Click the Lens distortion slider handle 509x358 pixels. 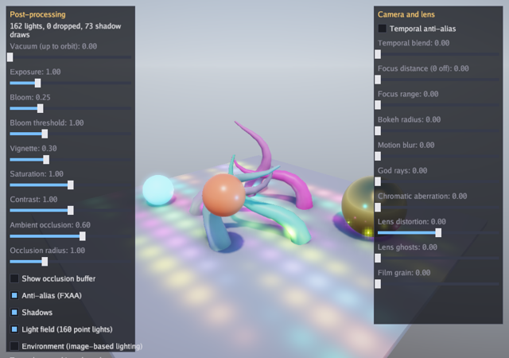click(x=438, y=232)
